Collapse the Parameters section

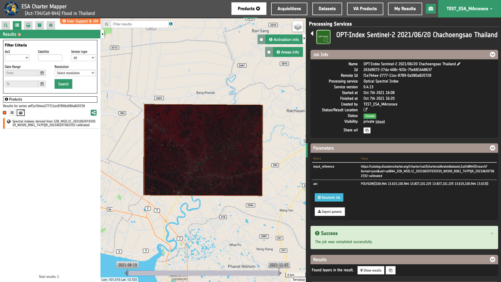click(492, 148)
